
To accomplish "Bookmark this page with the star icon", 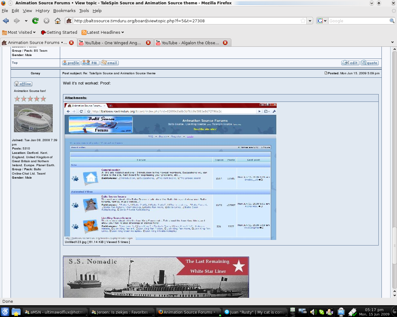I will [303, 21].
